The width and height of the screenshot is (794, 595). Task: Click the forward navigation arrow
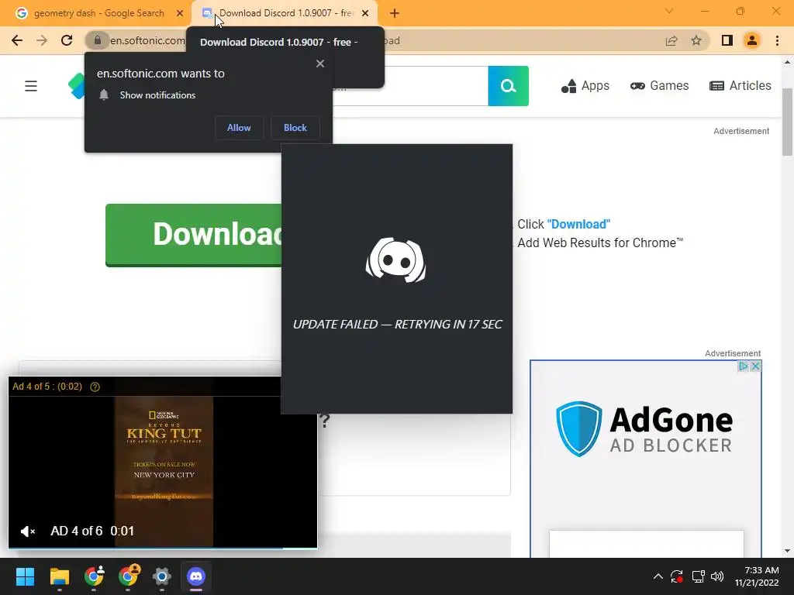pos(42,40)
